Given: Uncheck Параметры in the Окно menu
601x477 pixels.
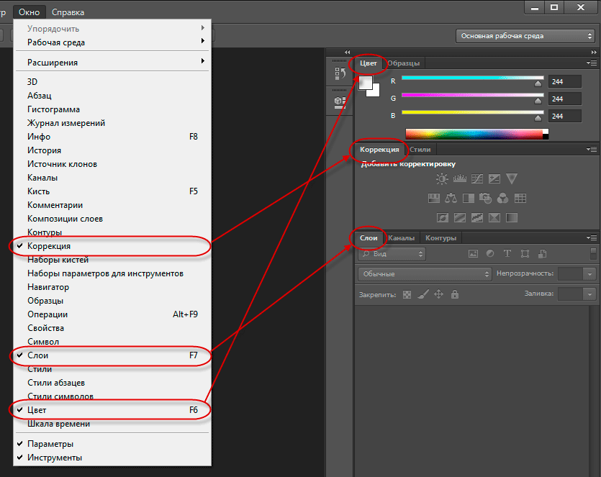Looking at the screenshot, I should click(113, 444).
